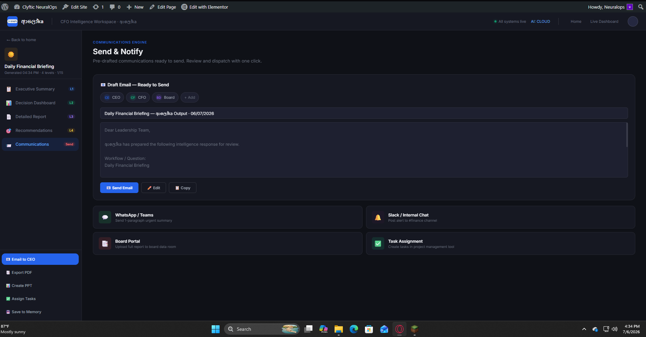The height and width of the screenshot is (337, 646).
Task: Open comments bubble in admin bar
Action: click(x=115, y=7)
